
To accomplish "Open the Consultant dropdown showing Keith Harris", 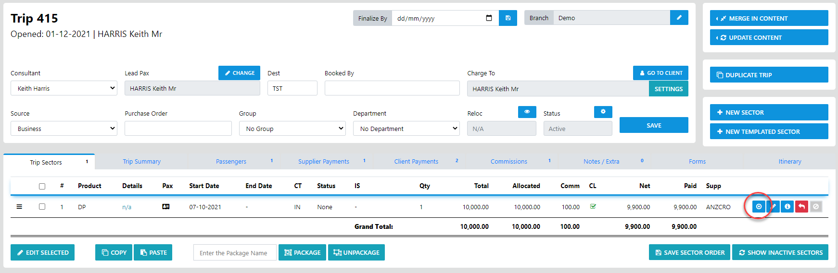I will click(64, 88).
